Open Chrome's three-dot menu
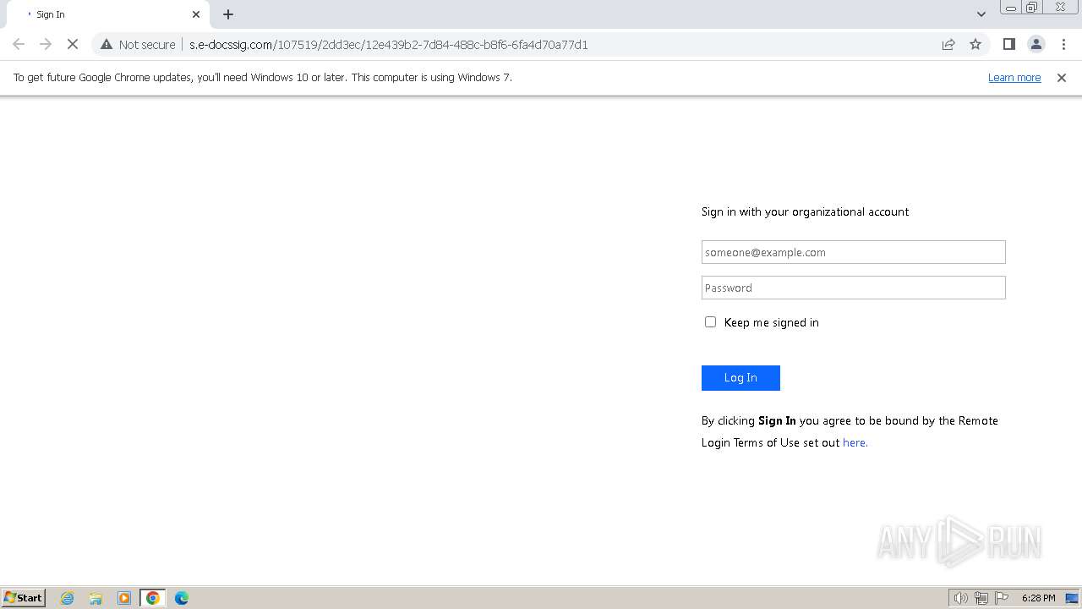 tap(1063, 44)
